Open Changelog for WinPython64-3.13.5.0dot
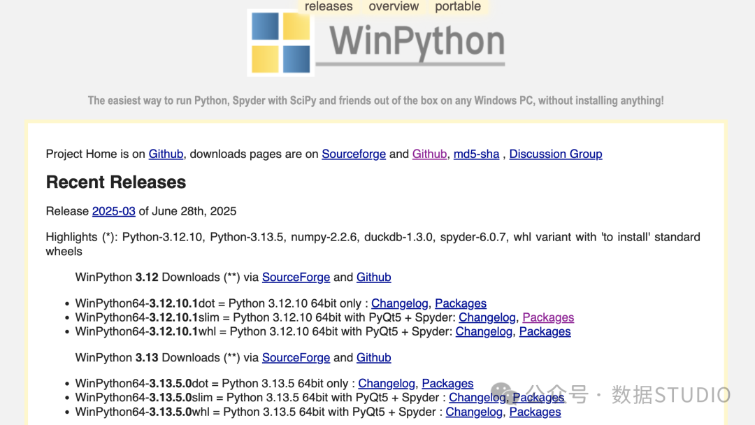The height and width of the screenshot is (425, 755). 386,384
